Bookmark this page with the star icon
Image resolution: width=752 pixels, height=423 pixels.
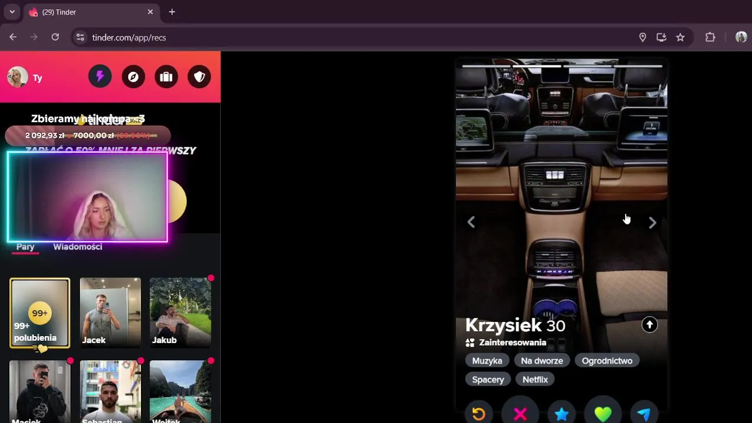click(680, 37)
